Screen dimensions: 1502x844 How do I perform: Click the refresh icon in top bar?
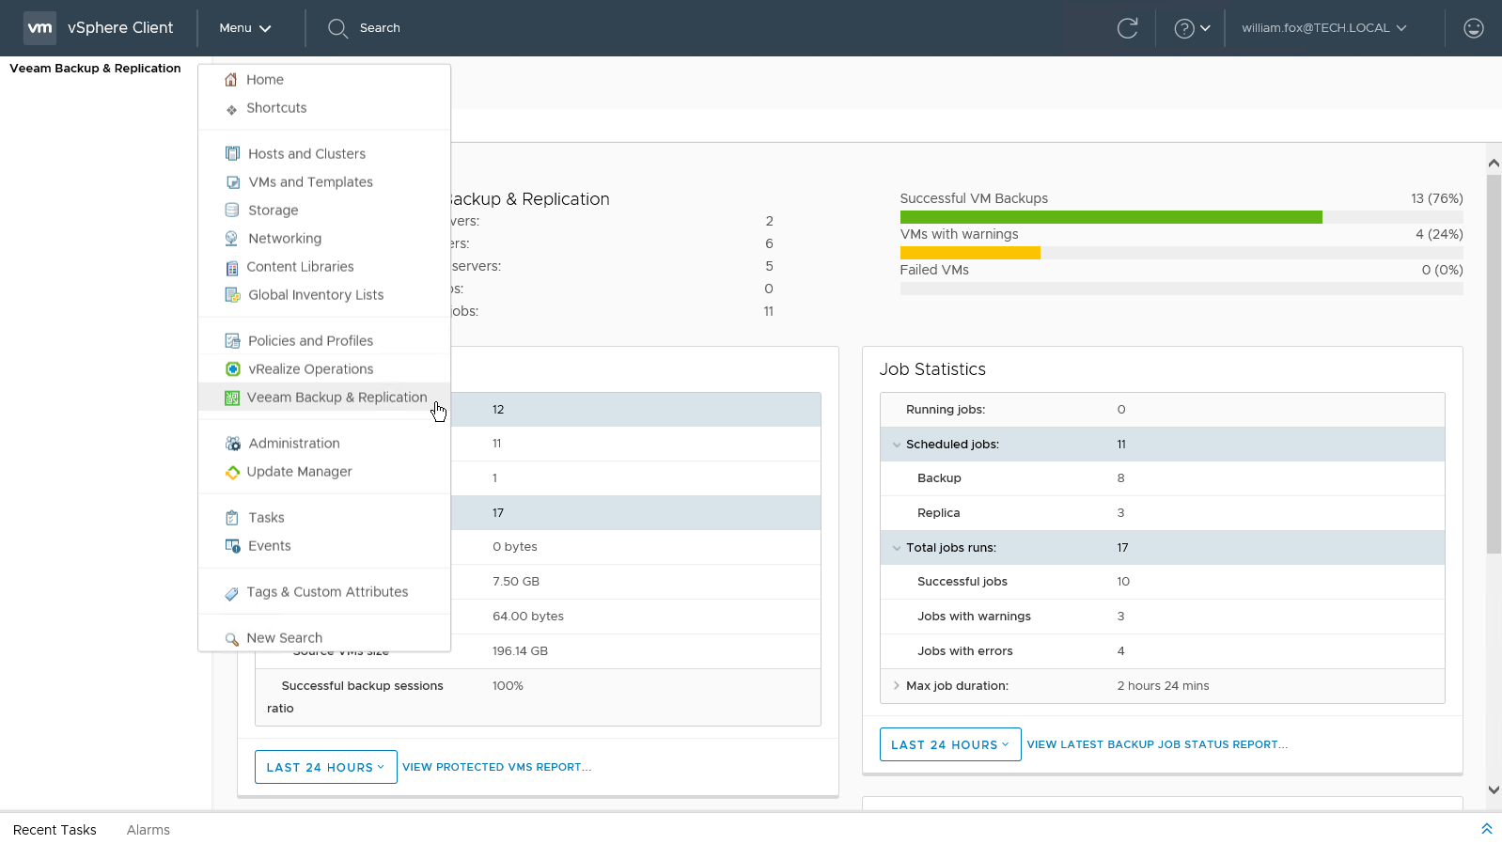(x=1127, y=28)
